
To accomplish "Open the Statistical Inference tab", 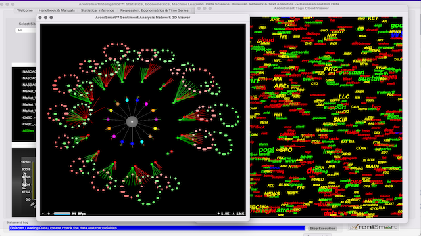I will (x=97, y=10).
